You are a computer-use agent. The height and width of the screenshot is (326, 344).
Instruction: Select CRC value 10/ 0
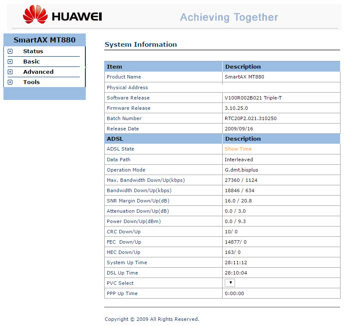(x=231, y=232)
